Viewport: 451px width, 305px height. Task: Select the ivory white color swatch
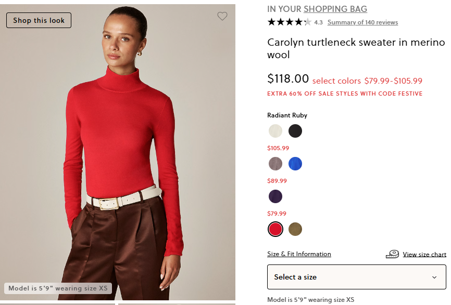point(275,131)
